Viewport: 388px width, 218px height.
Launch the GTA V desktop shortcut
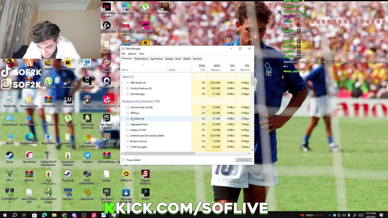(9, 176)
